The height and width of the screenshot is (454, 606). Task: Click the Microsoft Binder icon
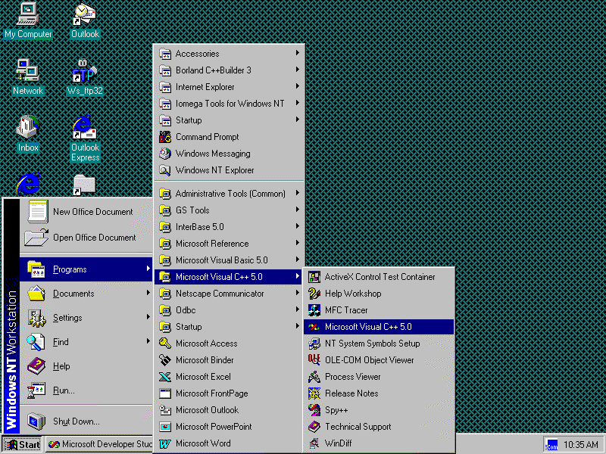[x=165, y=360]
